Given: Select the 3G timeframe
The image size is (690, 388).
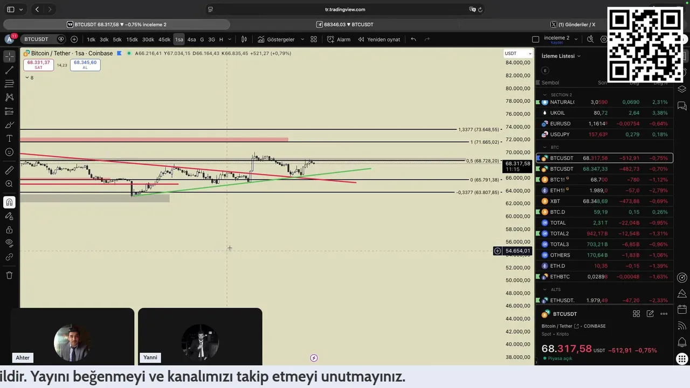Looking at the screenshot, I should click(211, 39).
